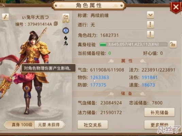
Task: Tap the share icon beside character name
Action: (66, 18)
